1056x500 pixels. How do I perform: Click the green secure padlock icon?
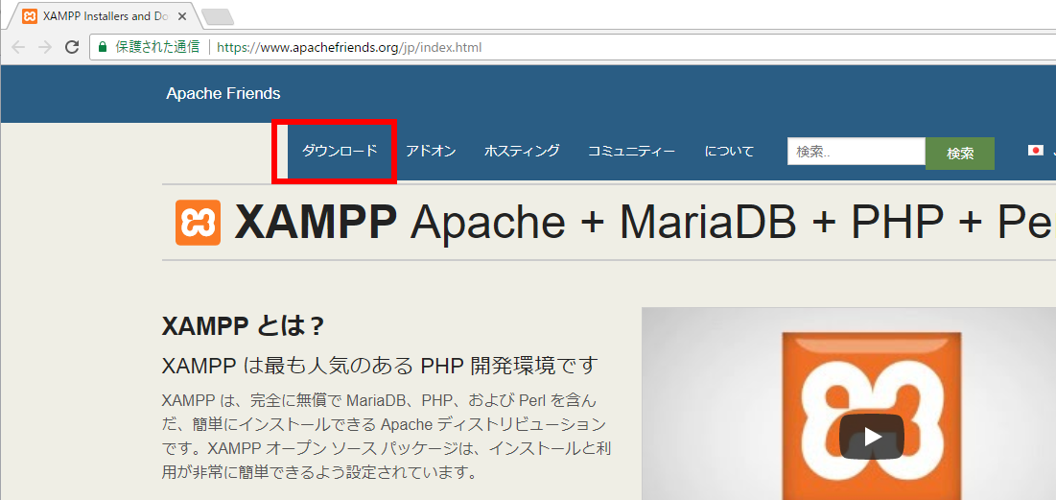(x=103, y=47)
